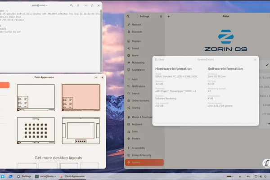Click the '64-bit' OS type value
Viewport: 270px width, 180px height.
tap(211, 84)
